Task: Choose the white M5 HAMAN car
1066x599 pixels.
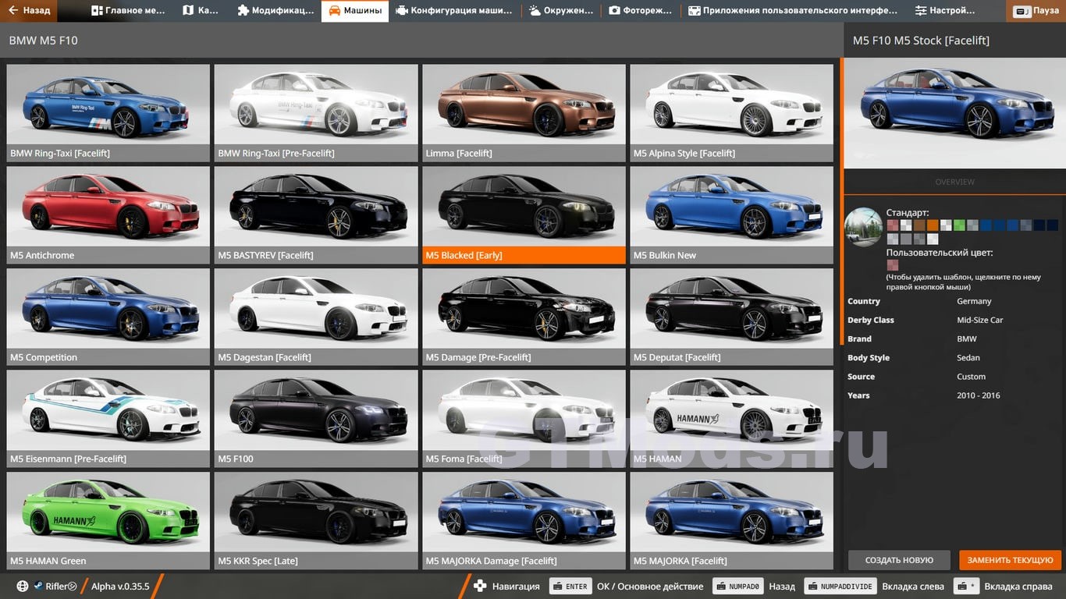Action: 732,419
